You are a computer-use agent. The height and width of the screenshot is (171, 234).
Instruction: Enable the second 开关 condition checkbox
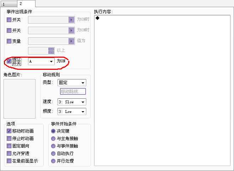click(9, 30)
